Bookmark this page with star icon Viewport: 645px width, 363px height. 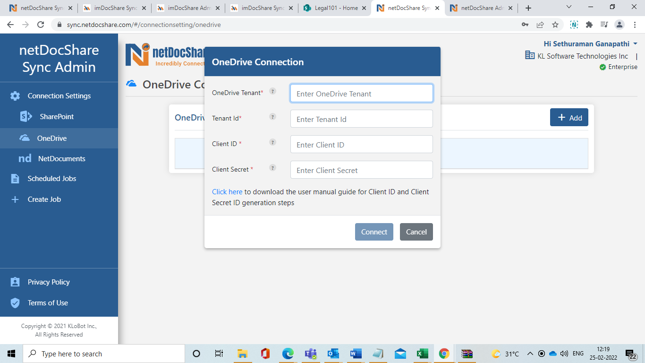pos(555,25)
